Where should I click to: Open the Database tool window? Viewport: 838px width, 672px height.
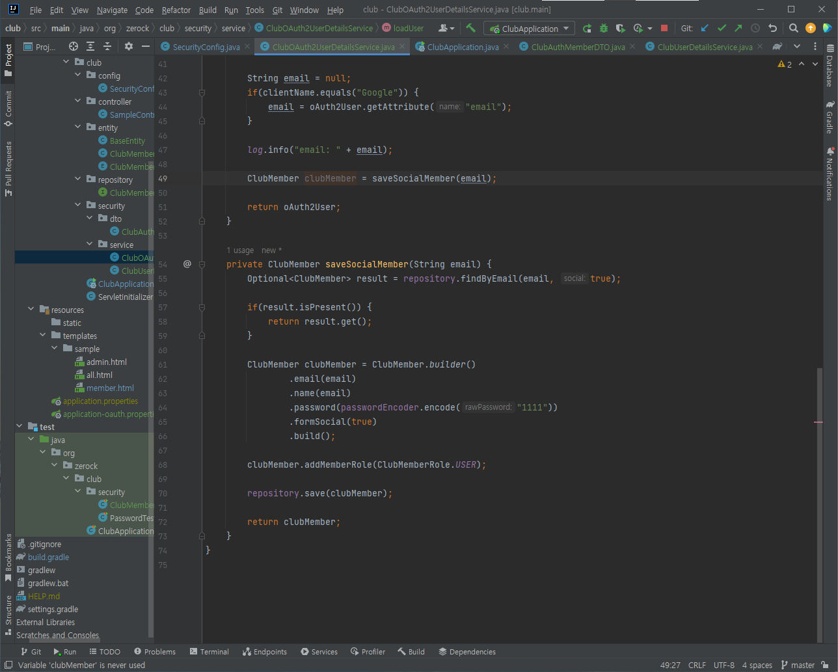(830, 66)
